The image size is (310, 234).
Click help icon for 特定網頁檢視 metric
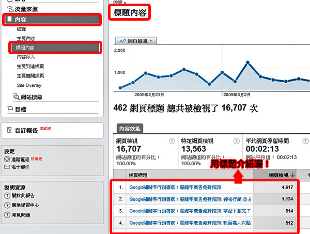coord(236,141)
